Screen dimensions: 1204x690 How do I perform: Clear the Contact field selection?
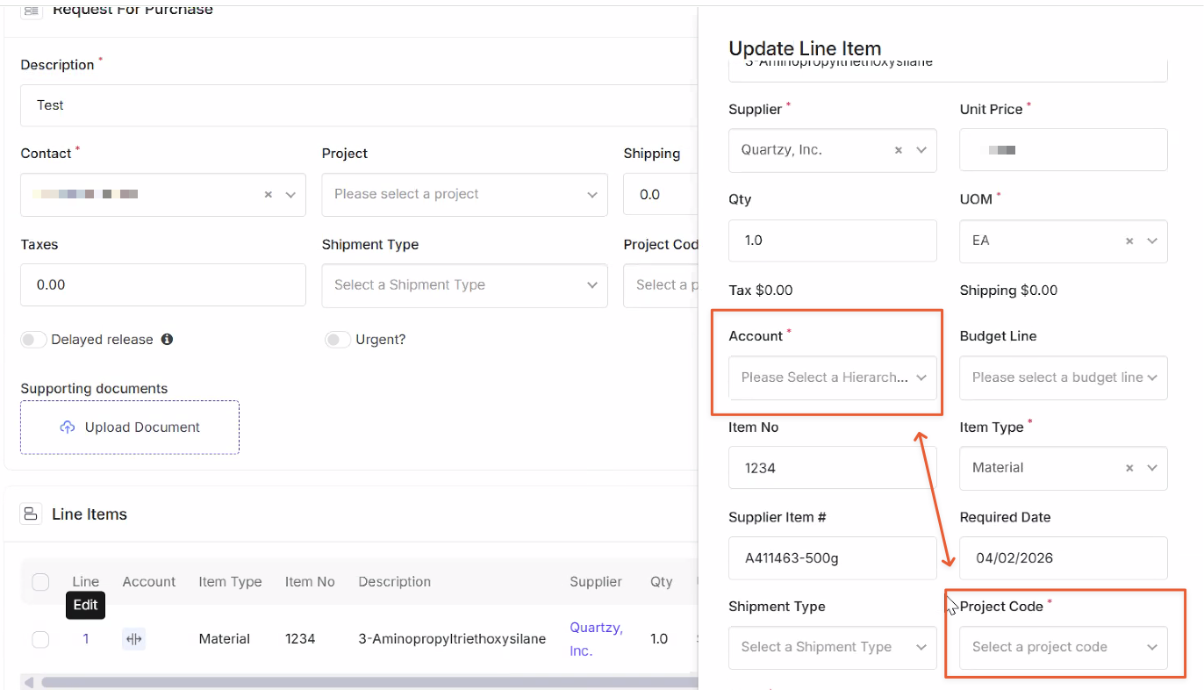(269, 195)
